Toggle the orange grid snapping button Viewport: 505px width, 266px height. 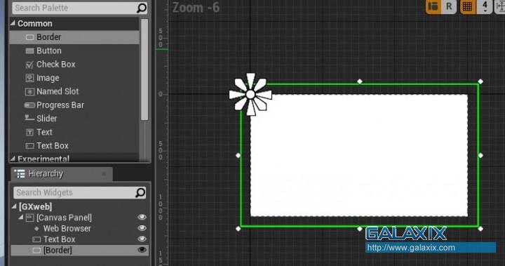click(x=467, y=6)
